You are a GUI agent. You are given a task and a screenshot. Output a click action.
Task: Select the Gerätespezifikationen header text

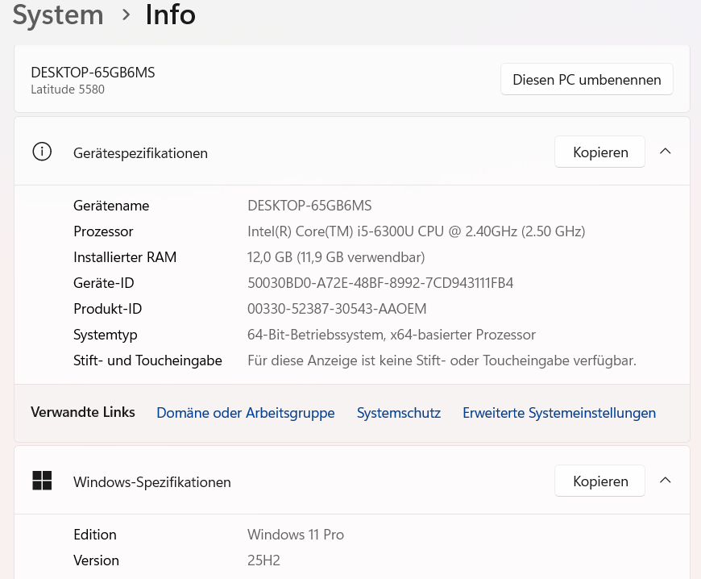(140, 153)
